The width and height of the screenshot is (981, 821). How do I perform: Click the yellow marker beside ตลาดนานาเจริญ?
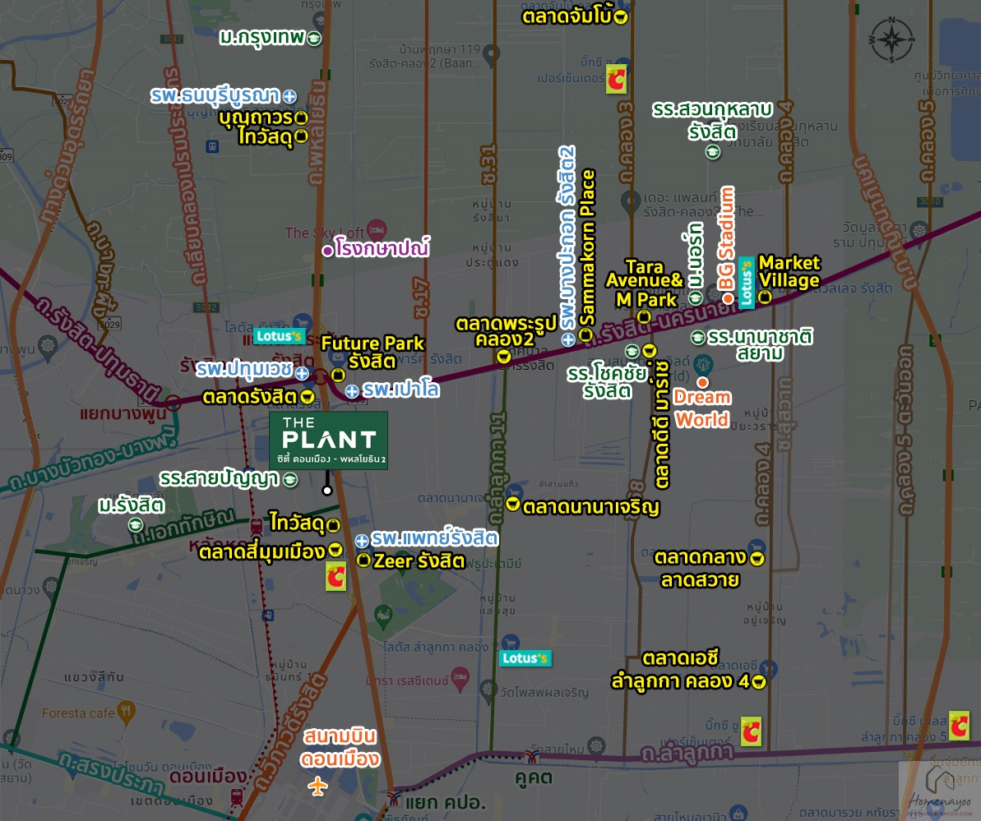coord(512,504)
